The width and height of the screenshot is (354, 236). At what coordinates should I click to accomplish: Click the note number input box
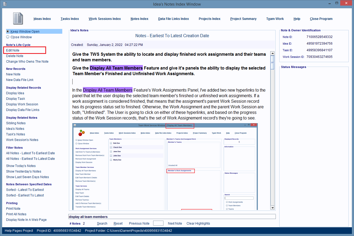pyautogui.click(x=158, y=223)
